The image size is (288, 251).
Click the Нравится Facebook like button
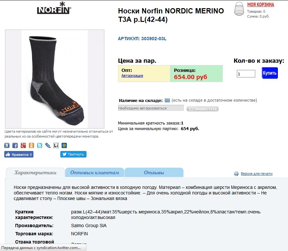(x=19, y=154)
